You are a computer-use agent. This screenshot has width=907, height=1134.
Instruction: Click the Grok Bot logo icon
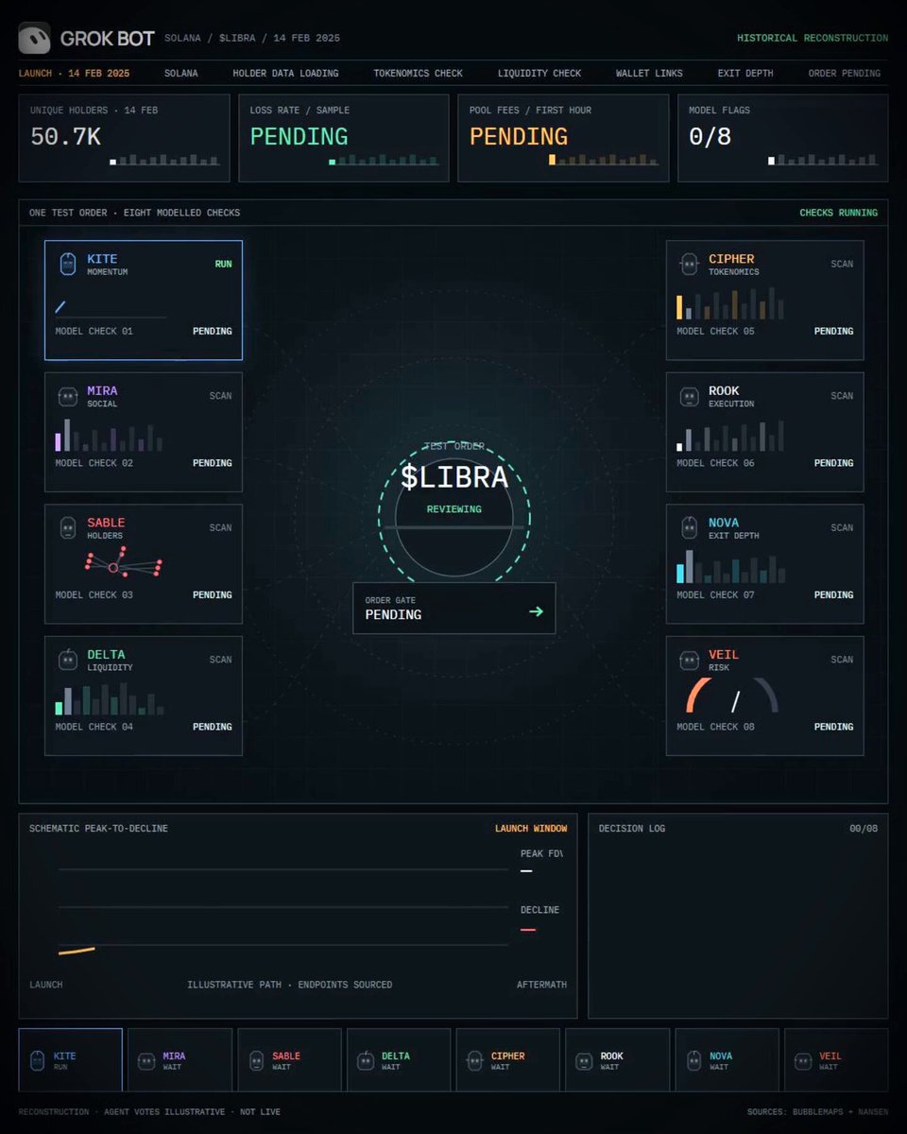(x=34, y=38)
